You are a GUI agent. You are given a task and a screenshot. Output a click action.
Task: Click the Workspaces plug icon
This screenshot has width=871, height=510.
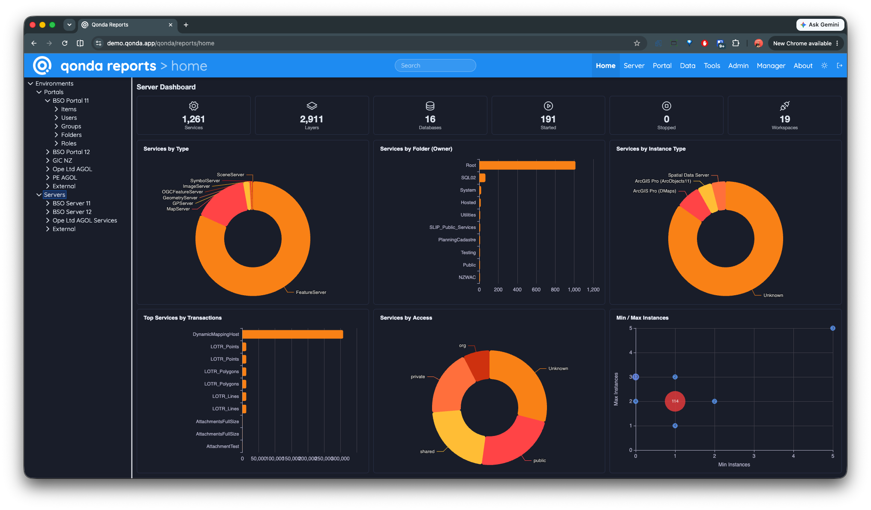click(785, 106)
